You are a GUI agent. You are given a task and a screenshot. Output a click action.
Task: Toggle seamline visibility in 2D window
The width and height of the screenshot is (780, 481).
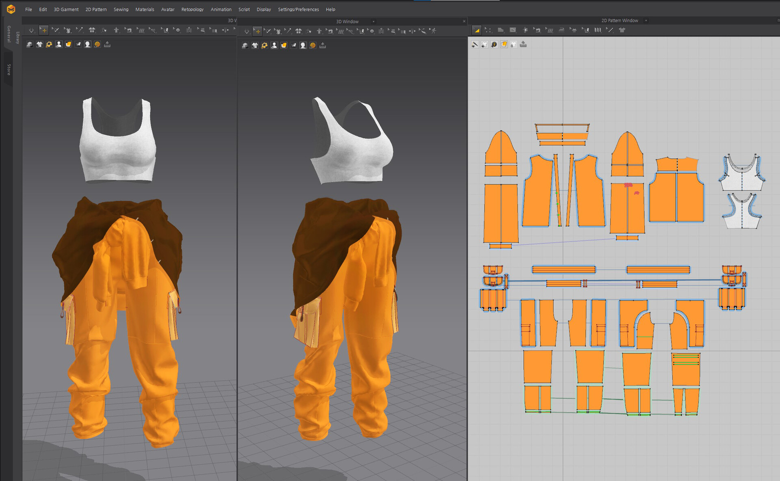click(474, 45)
